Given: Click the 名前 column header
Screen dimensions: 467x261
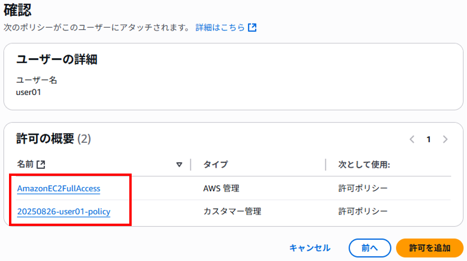Looking at the screenshot, I should [25, 164].
